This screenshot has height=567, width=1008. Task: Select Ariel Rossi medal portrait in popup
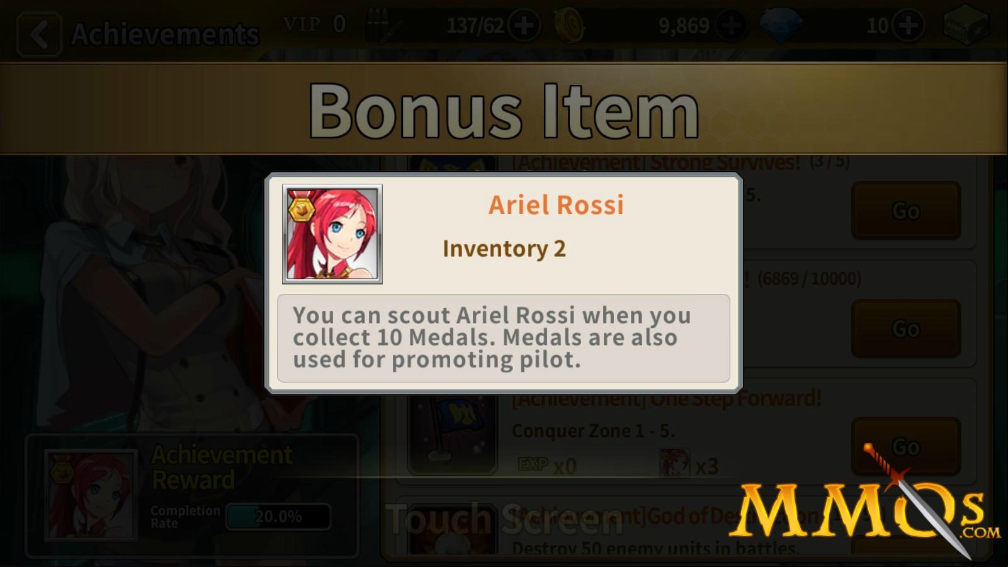coord(332,234)
